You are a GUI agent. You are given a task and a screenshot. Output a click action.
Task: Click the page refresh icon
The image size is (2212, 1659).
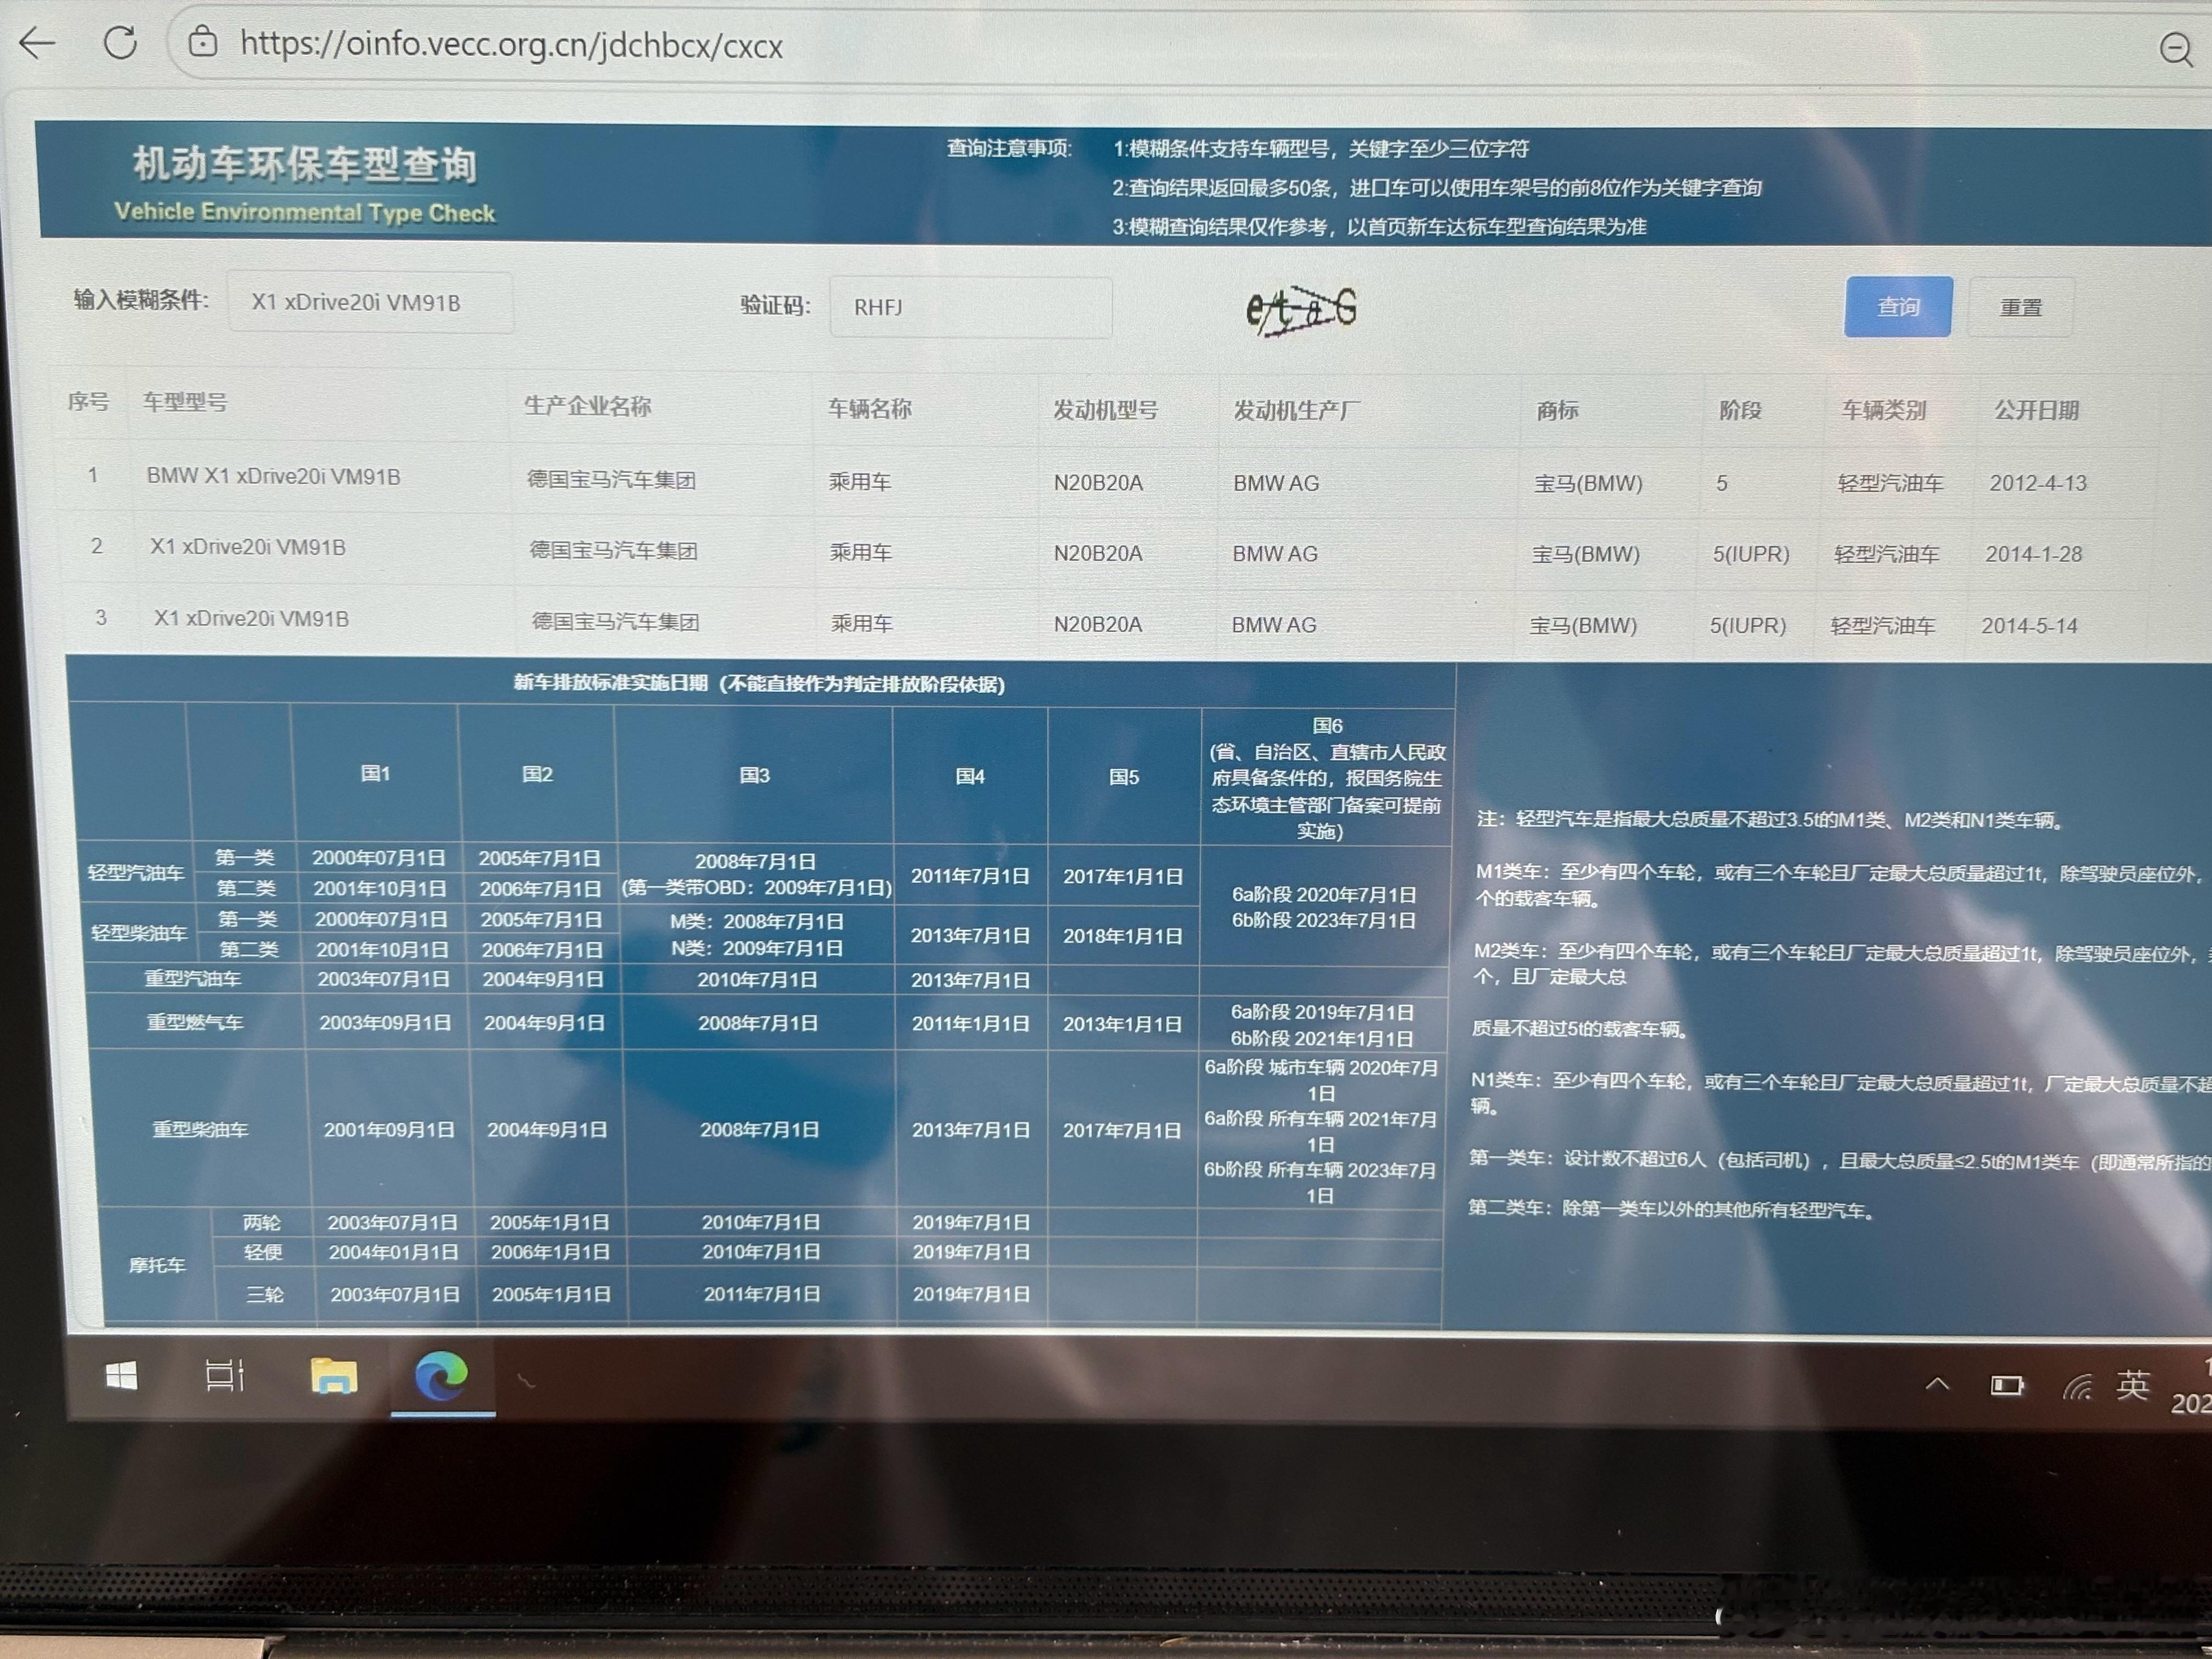(121, 42)
